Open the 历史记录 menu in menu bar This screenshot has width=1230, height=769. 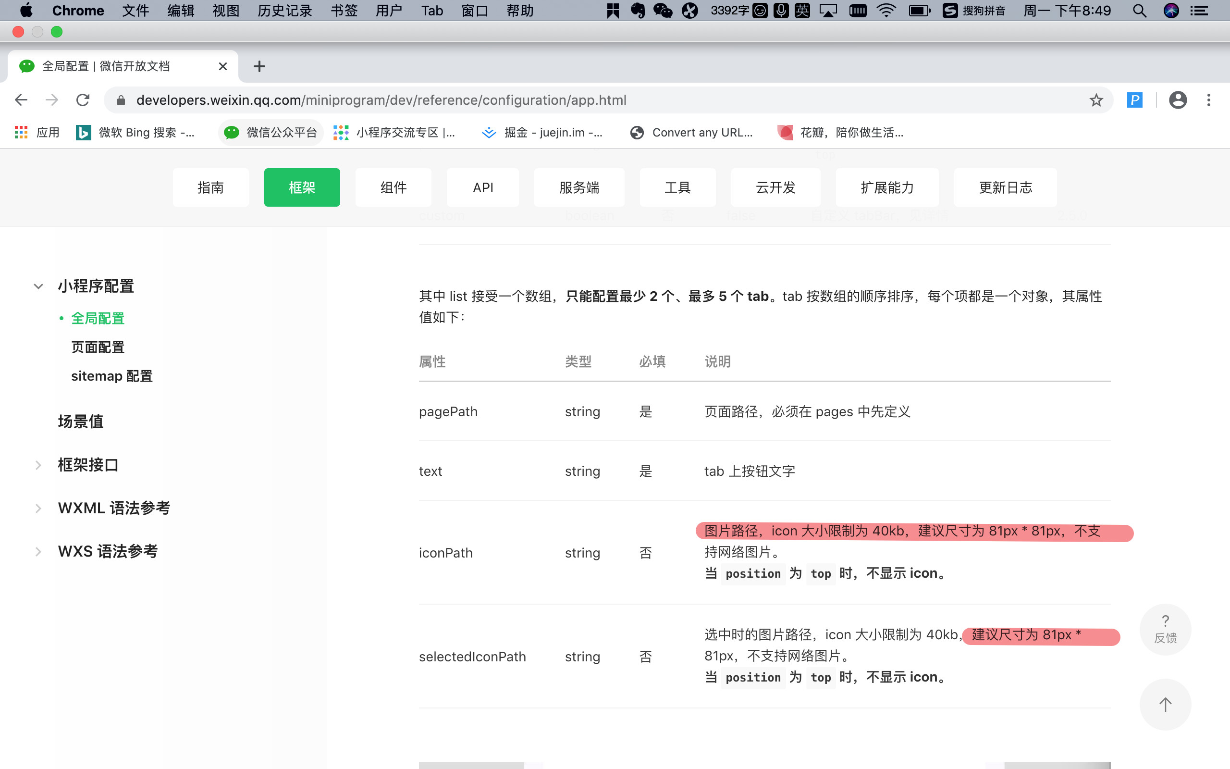[x=284, y=11]
